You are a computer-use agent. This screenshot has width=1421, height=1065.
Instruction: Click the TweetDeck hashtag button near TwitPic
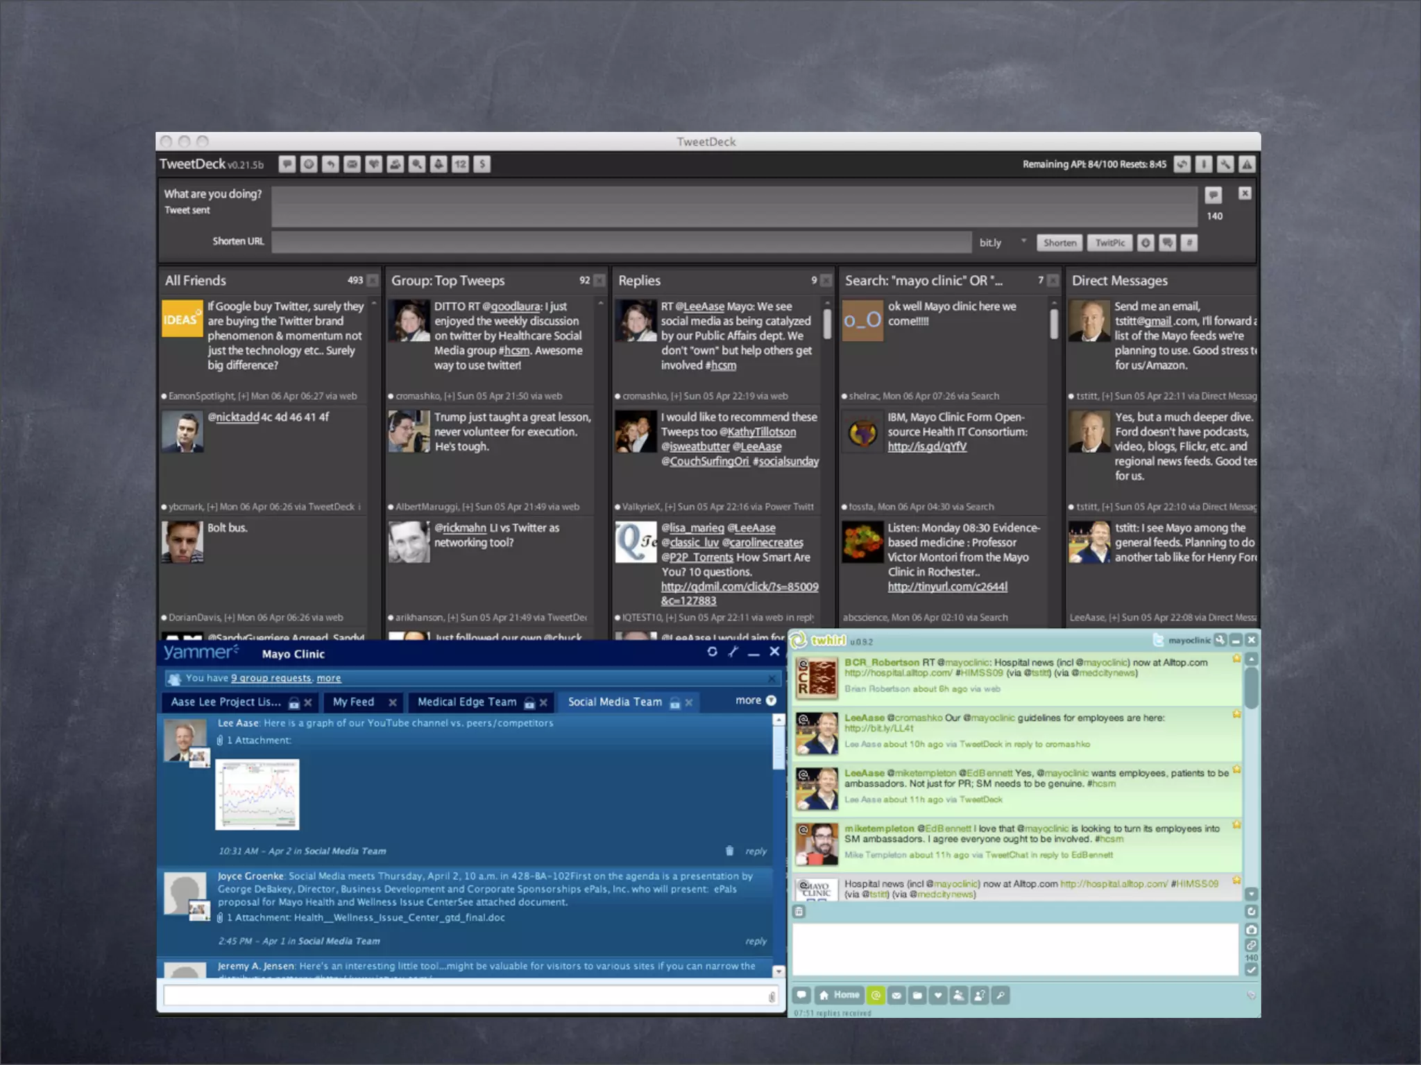pos(1189,243)
